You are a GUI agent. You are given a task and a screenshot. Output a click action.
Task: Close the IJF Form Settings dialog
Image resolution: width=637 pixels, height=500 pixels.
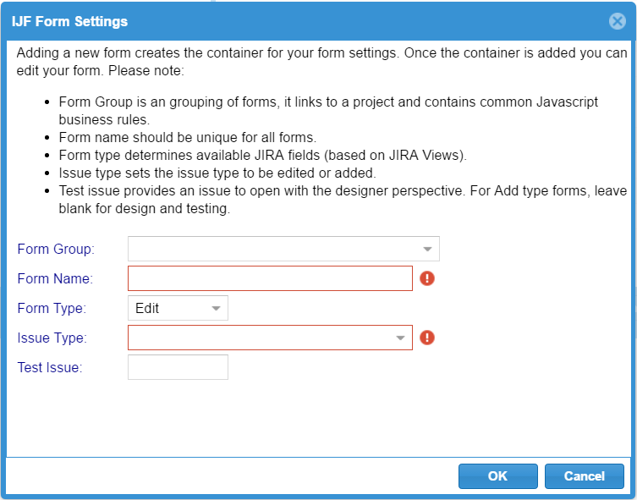[617, 21]
